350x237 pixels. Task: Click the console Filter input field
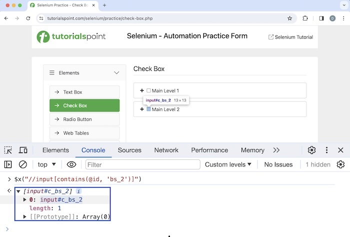pos(142,164)
